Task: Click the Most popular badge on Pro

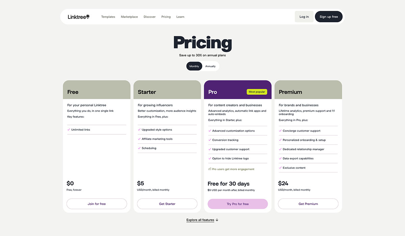Action: tap(257, 91)
